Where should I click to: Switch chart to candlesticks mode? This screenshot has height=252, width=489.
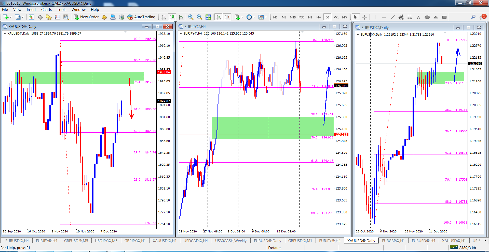172,17
